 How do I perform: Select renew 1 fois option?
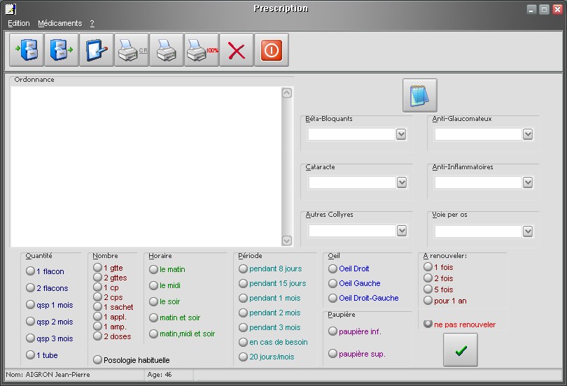(439, 267)
